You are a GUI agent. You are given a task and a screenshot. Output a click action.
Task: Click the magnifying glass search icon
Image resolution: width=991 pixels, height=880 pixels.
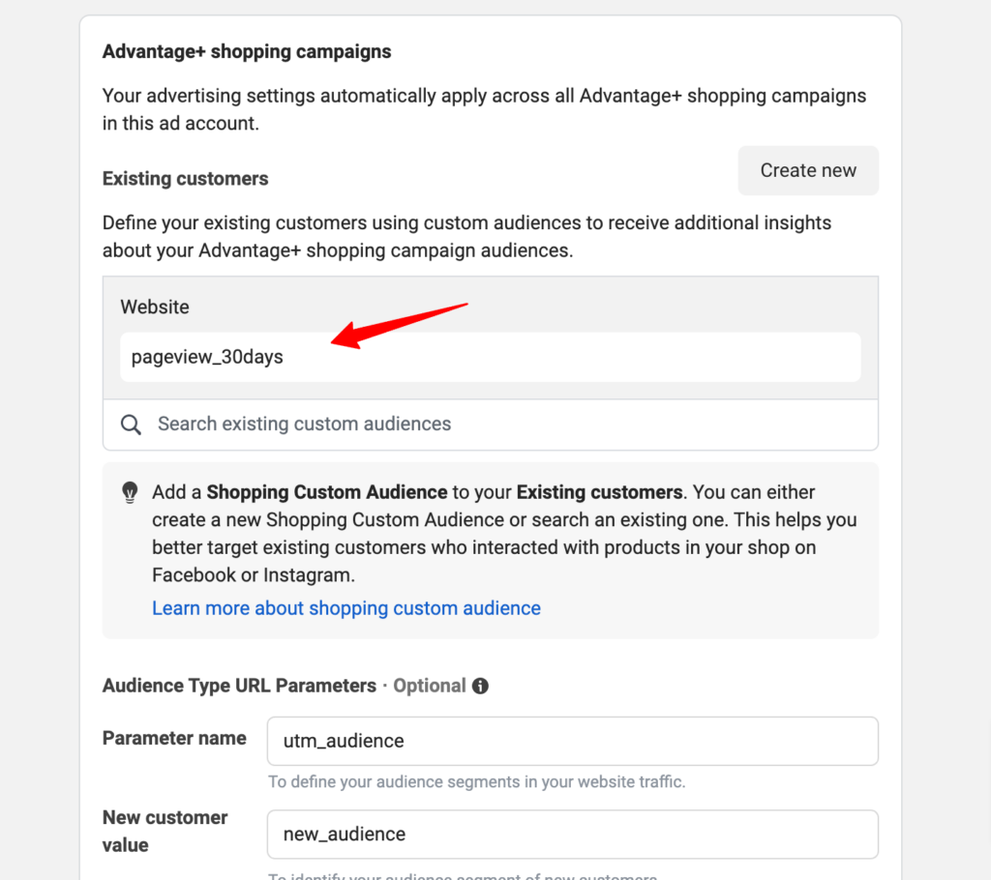click(x=131, y=425)
